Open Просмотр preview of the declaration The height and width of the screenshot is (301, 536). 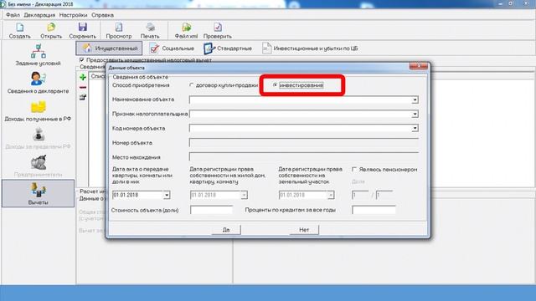[119, 31]
